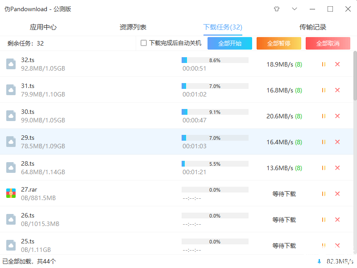The height and width of the screenshot is (268, 357).
Task: Open the title bar dropdown menu arrow
Action: (x=295, y=9)
